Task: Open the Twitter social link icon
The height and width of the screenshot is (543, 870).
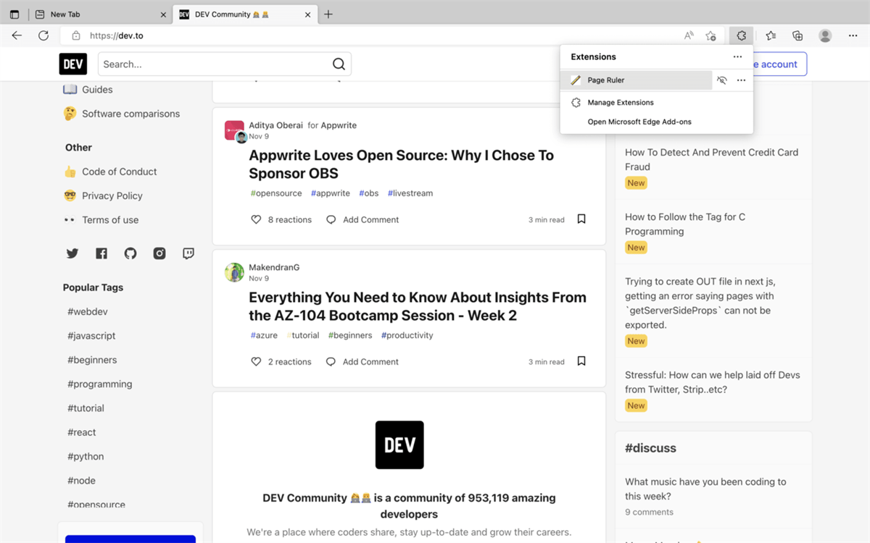Action: 72,253
